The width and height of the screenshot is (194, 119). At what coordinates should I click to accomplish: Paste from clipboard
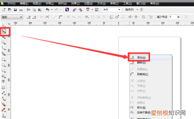click(40, 9)
